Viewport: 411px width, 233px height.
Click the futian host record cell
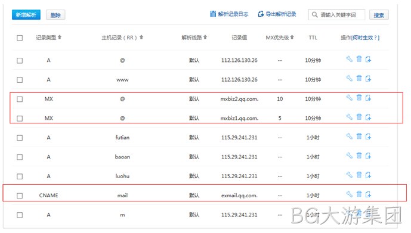(122, 138)
